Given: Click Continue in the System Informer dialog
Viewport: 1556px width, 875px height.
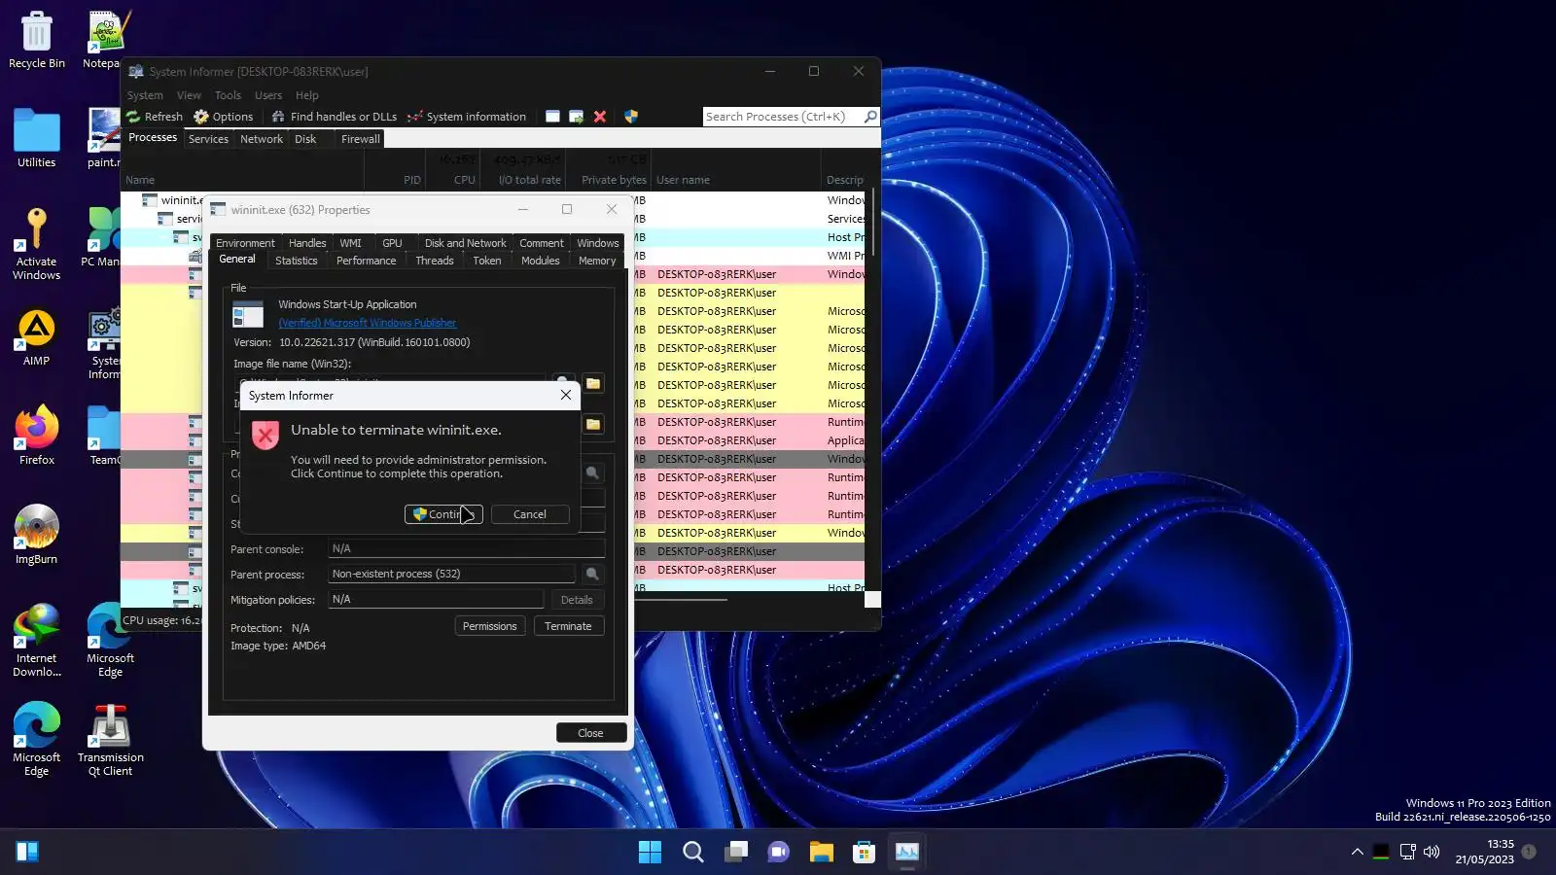Looking at the screenshot, I should 443,514.
